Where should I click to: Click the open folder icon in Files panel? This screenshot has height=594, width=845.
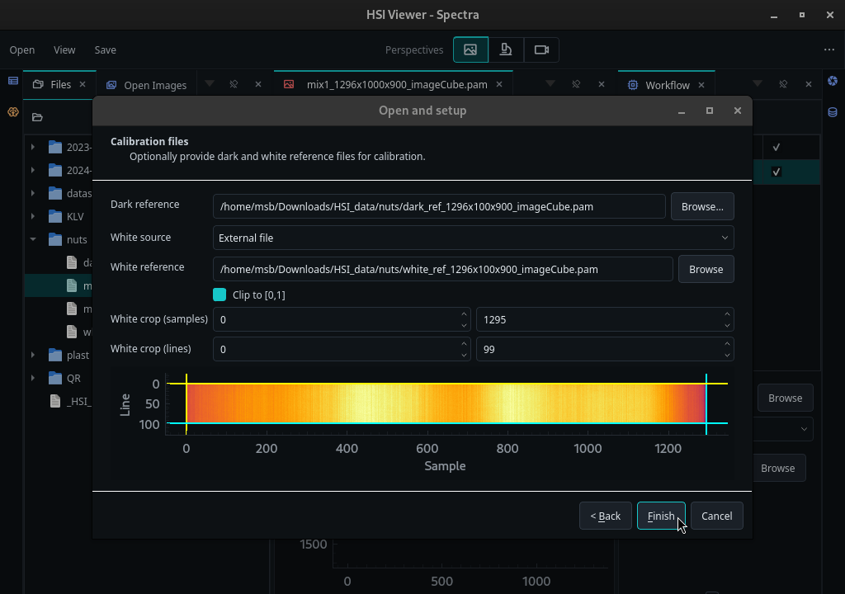[x=37, y=117]
